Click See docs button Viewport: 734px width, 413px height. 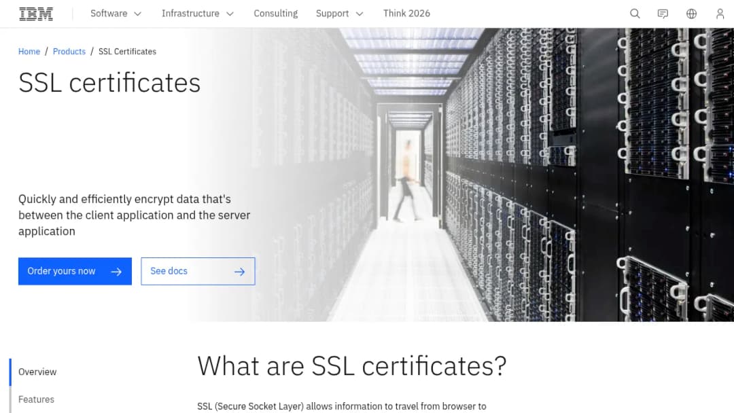[198, 271]
